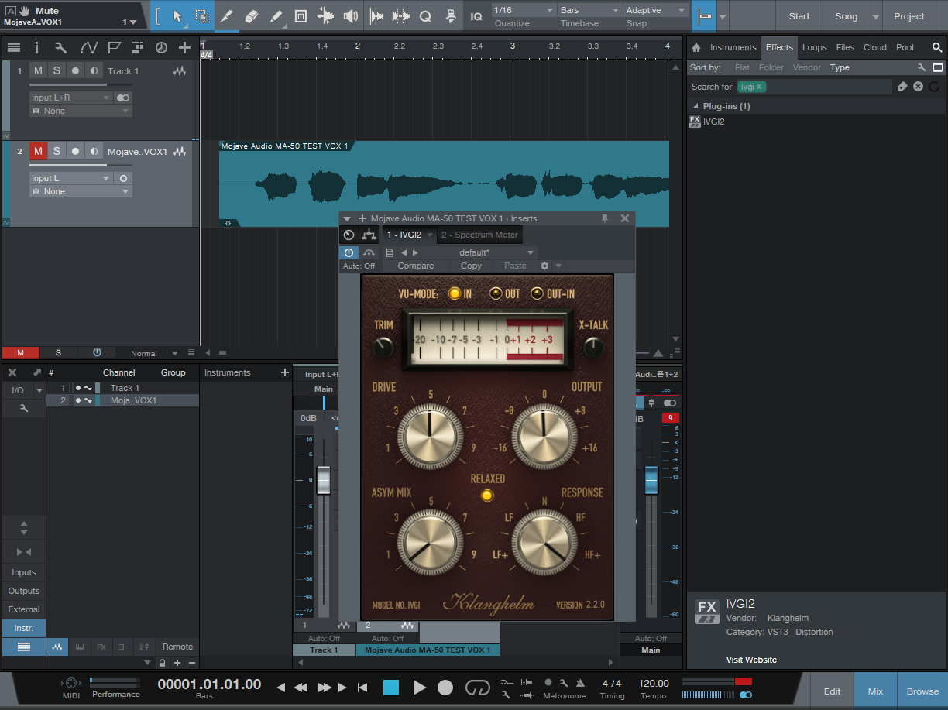Image resolution: width=948 pixels, height=710 pixels.
Task: Click Visit Website link
Action: pyautogui.click(x=751, y=660)
